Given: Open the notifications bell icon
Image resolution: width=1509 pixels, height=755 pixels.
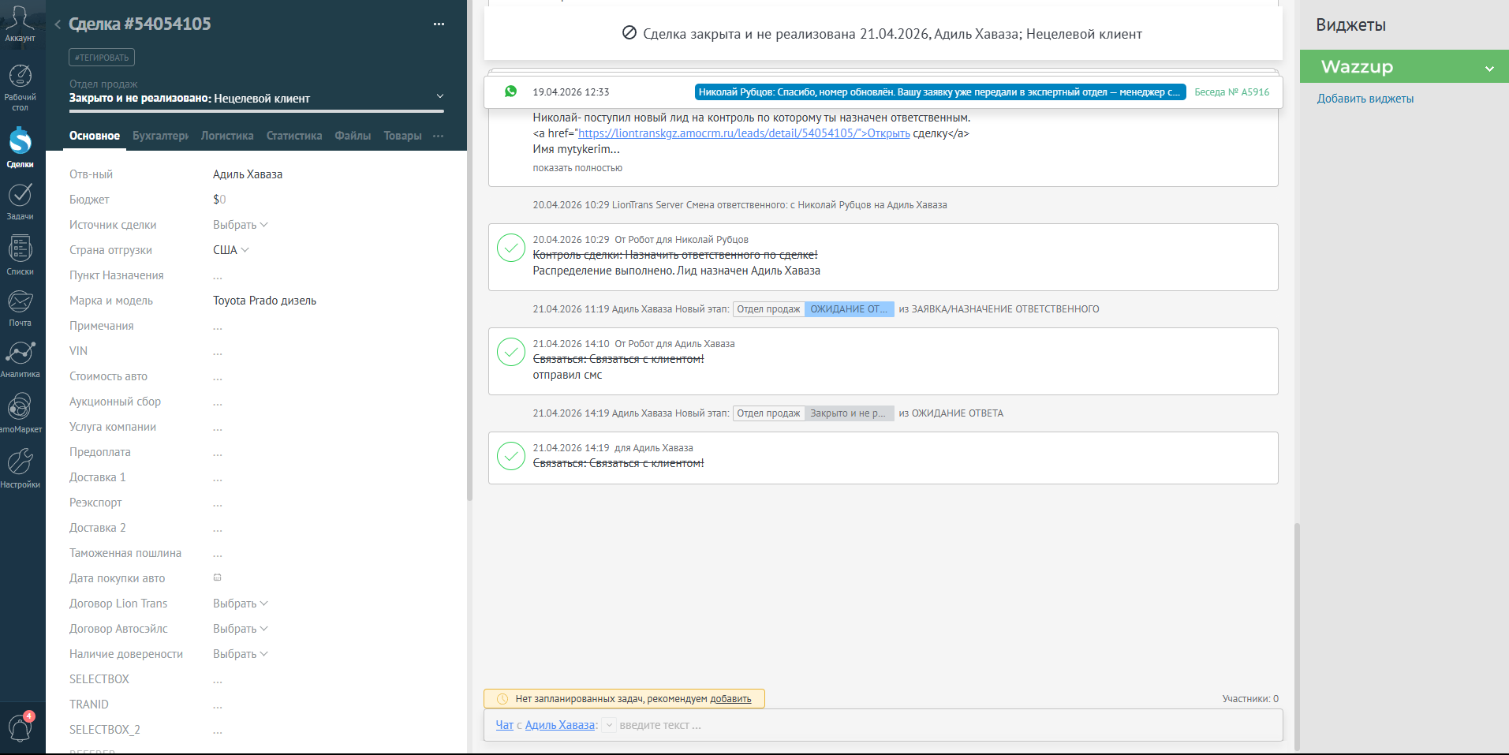Looking at the screenshot, I should coord(20,727).
